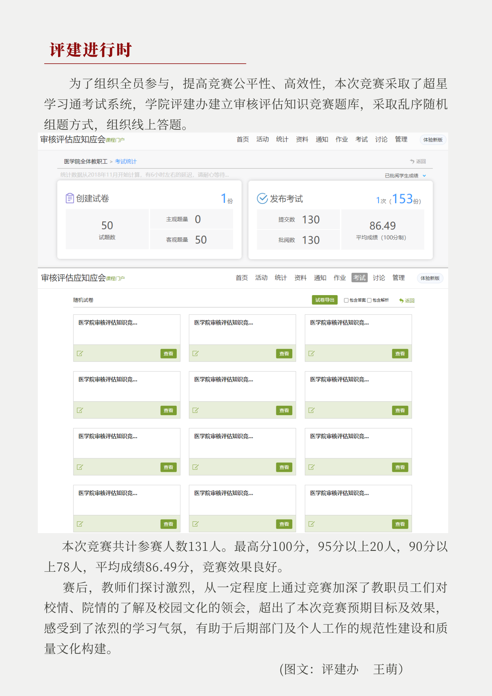The height and width of the screenshot is (696, 492).
Task: Open the 已批阅学生成绩 dropdown
Action: click(405, 176)
